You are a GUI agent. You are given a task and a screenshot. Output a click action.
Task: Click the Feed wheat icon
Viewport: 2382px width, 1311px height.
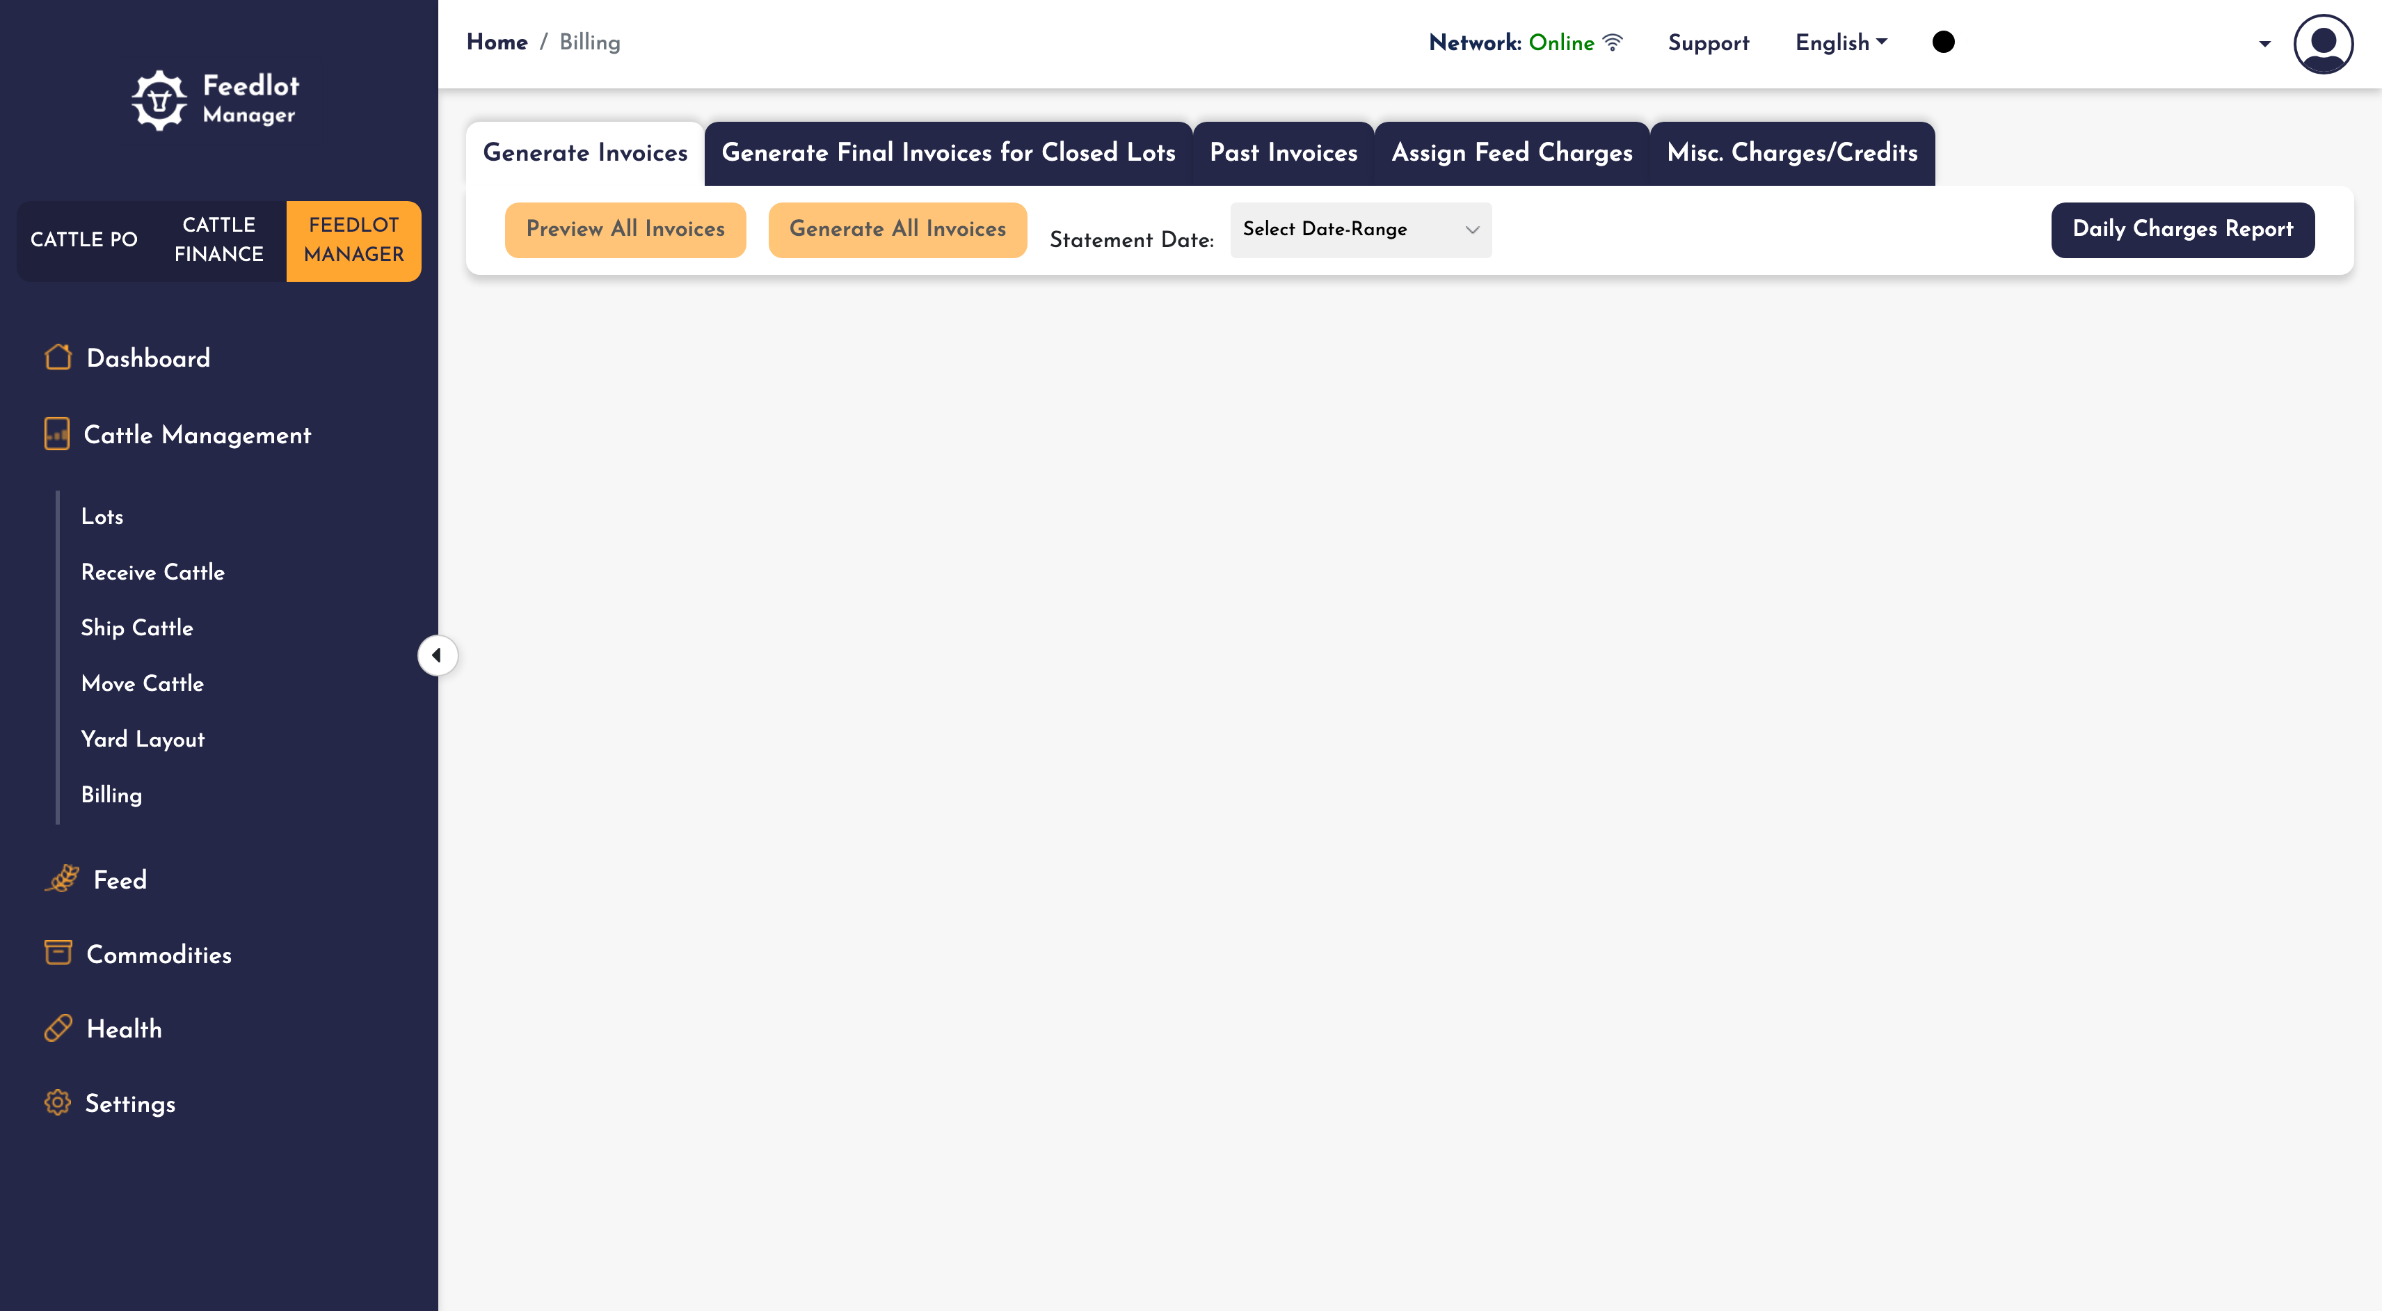62,878
